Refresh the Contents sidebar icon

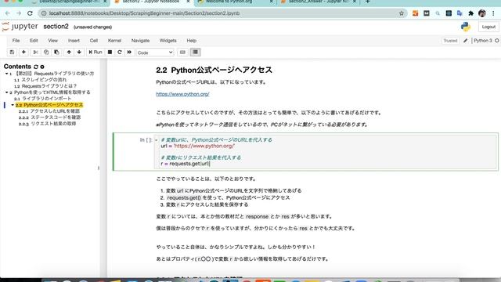[36, 67]
